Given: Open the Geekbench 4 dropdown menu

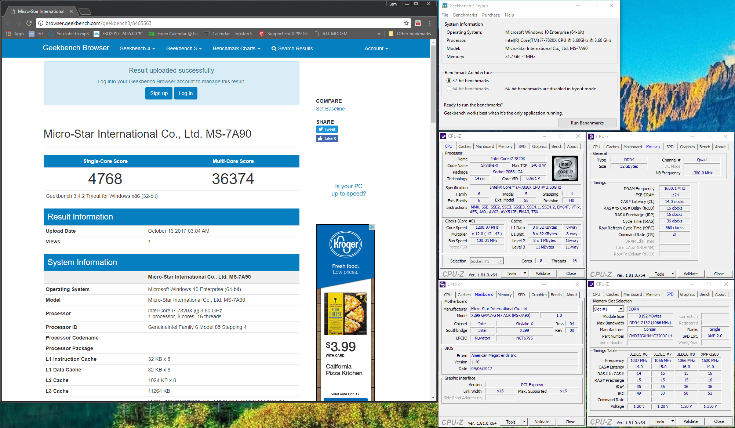Looking at the screenshot, I should coord(137,48).
